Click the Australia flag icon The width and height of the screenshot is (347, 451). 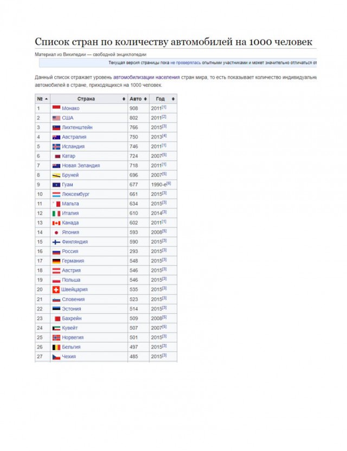[56, 137]
